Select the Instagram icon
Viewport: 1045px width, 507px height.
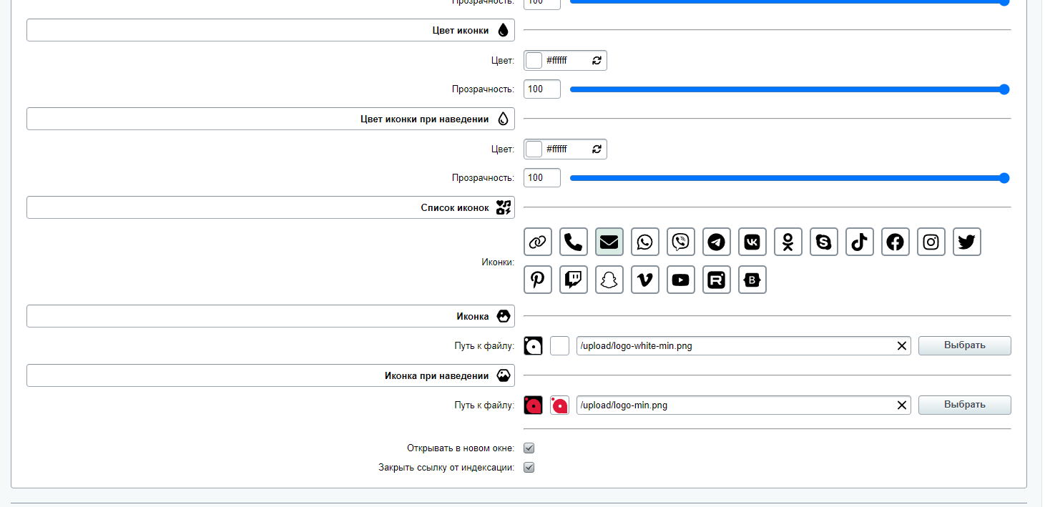tap(931, 242)
